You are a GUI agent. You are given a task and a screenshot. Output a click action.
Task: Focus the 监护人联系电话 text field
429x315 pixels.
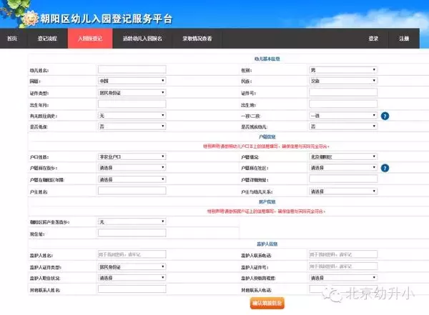pyautogui.click(x=342, y=254)
